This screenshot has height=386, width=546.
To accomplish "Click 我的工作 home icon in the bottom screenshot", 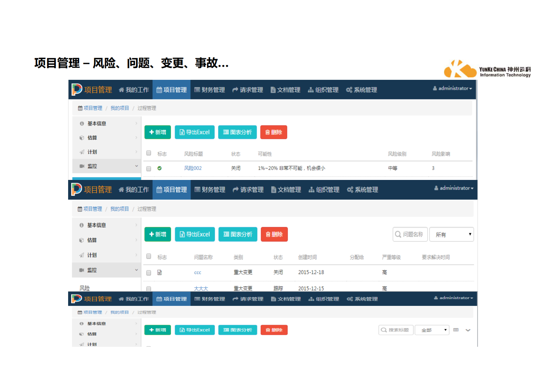I will click(x=121, y=299).
